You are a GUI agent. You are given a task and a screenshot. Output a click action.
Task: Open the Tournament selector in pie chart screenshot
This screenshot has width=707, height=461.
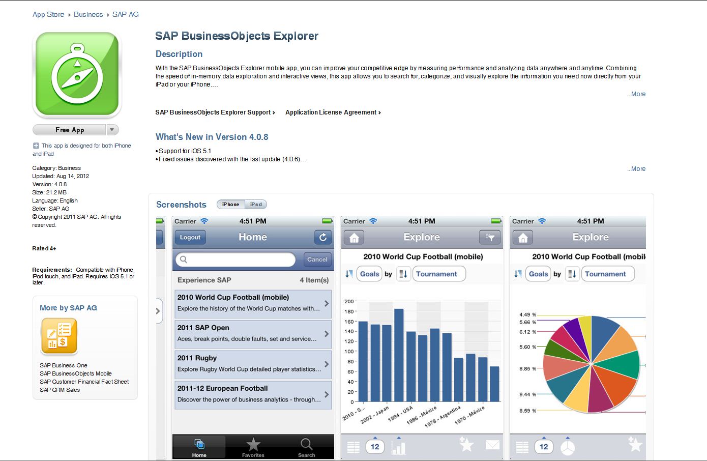point(608,274)
